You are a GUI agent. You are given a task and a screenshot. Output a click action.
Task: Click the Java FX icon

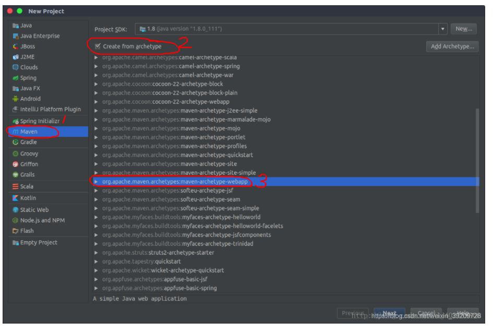tap(16, 89)
